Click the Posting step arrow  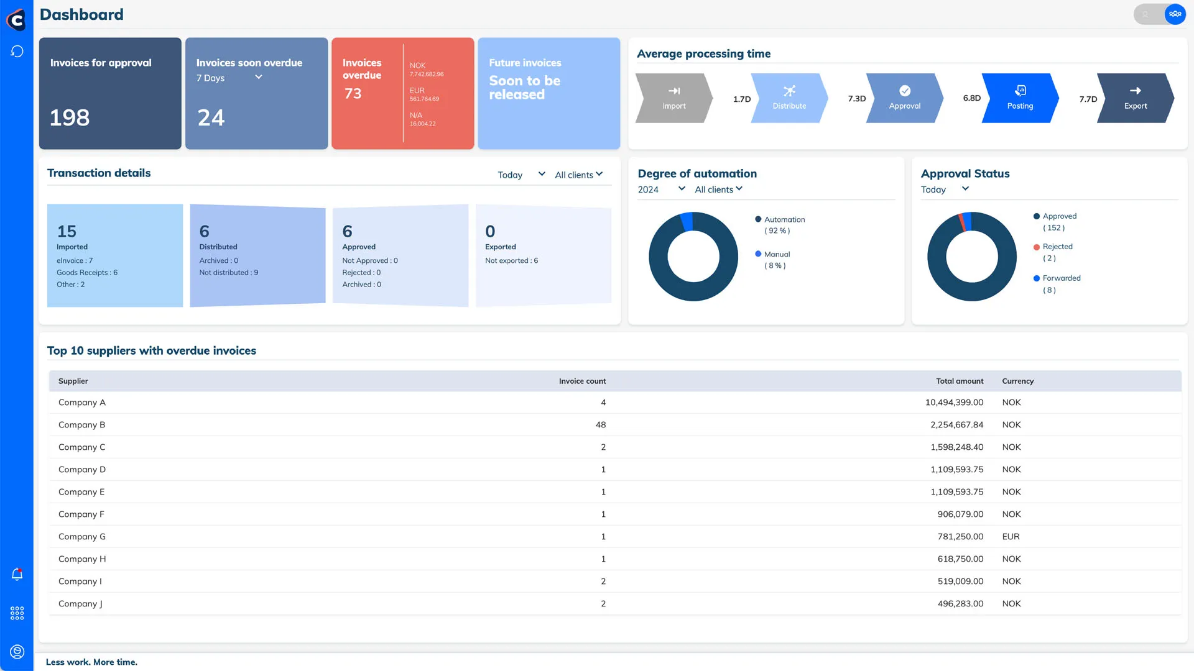click(x=1019, y=98)
